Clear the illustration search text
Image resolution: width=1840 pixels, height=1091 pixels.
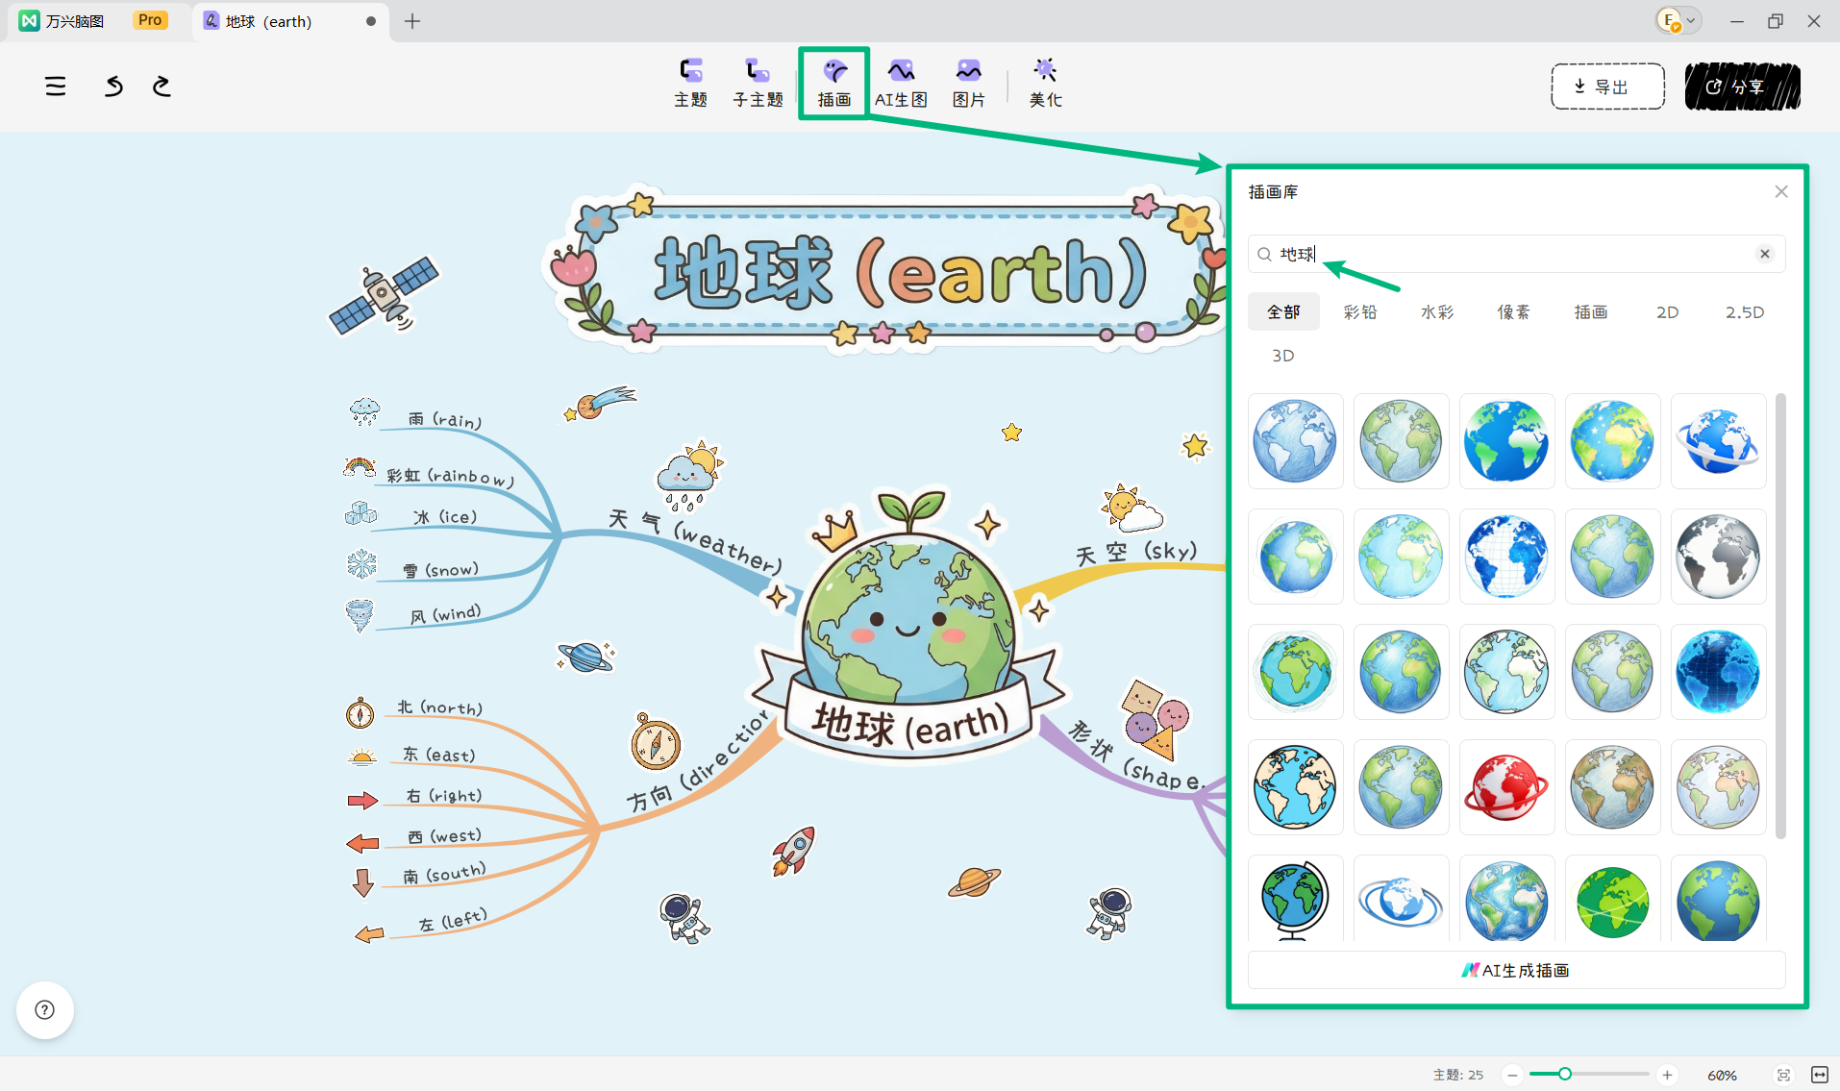click(x=1765, y=254)
